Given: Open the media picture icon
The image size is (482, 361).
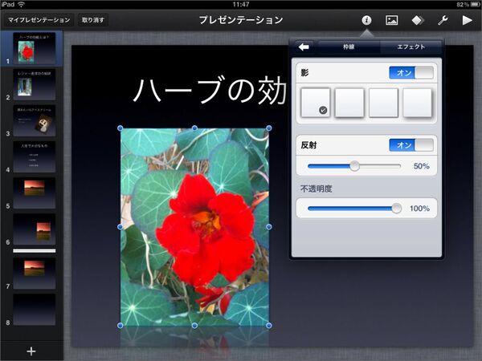Looking at the screenshot, I should tap(392, 20).
